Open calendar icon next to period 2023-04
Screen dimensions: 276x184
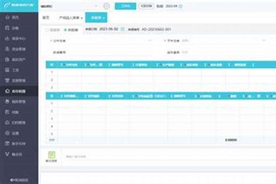point(180,6)
